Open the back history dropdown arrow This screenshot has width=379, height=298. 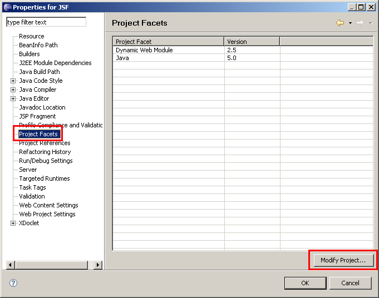click(x=350, y=23)
